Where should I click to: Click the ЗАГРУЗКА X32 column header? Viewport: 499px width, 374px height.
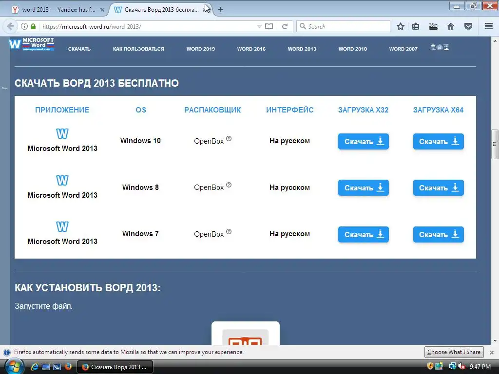(363, 110)
